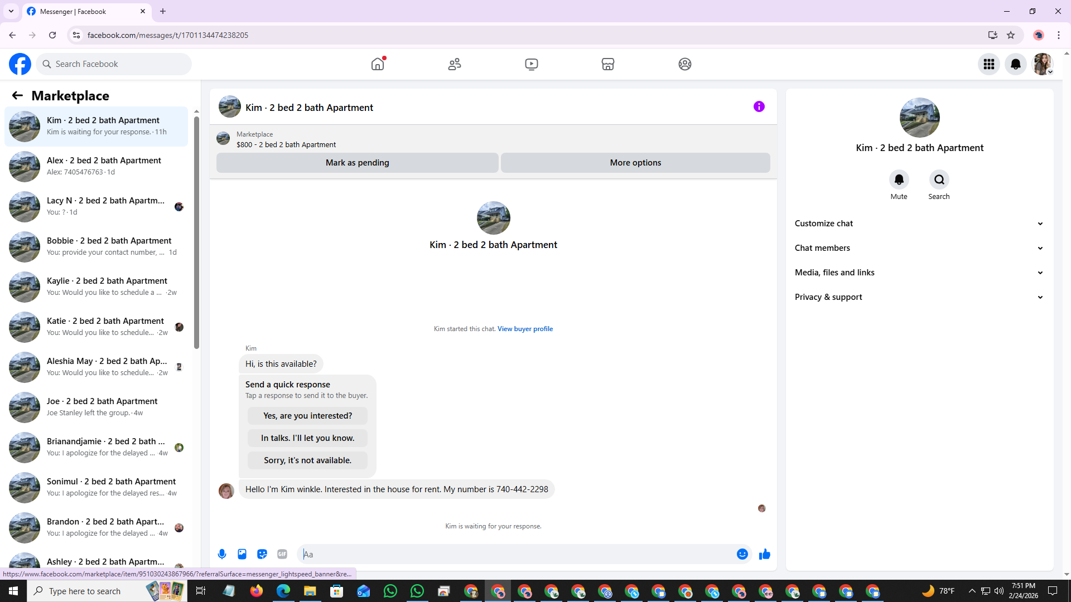1071x602 pixels.
Task: Go to Marketplace tab in top navigation
Action: [x=608, y=64]
